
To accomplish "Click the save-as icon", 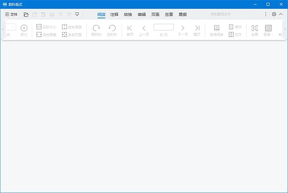I will click(x=43, y=14).
